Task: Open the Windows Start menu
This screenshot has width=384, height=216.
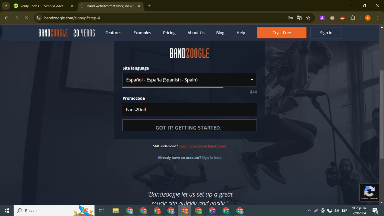Action: point(7,211)
